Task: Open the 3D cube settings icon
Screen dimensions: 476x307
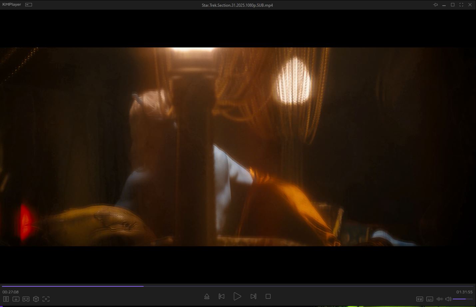Action: coord(36,299)
